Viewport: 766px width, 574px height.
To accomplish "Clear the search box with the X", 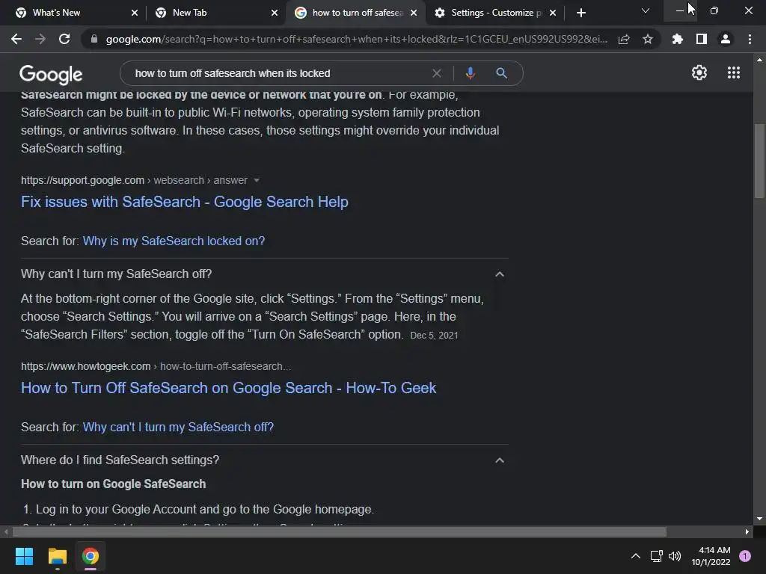I will 437,73.
